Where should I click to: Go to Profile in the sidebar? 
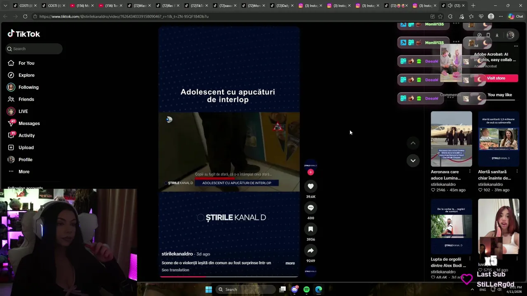(x=25, y=160)
